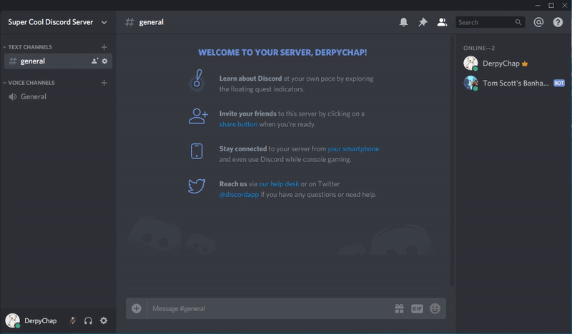Select Tom Scott's Banha... bot member
572x334 pixels.
coord(513,83)
